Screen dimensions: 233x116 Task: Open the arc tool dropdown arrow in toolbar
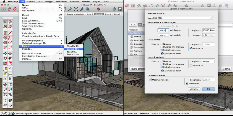pyautogui.click(x=18, y=9)
